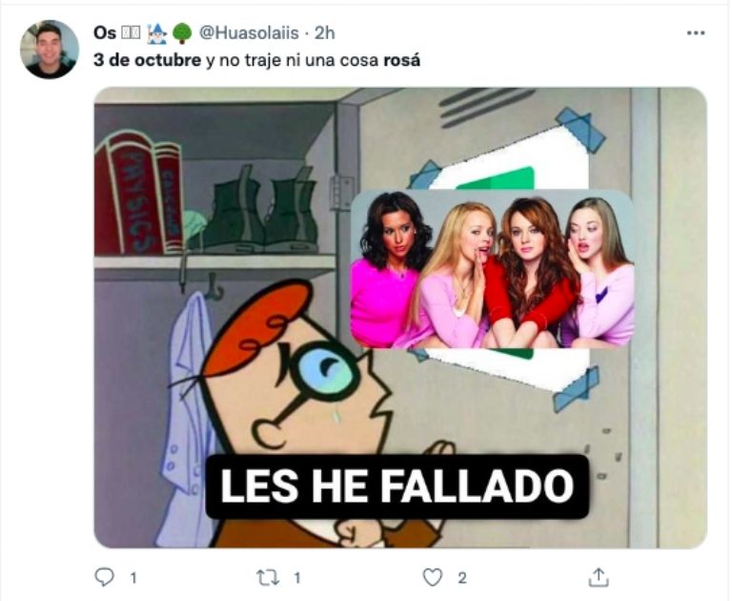The width and height of the screenshot is (732, 601).
Task: Click the Mean Girls photo in meme
Action: tap(493, 269)
